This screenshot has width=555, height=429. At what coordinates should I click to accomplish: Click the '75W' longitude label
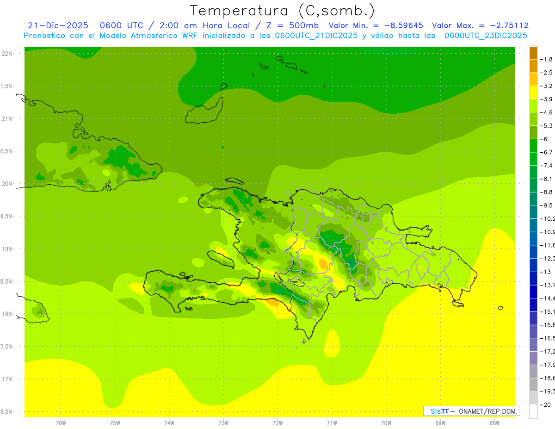click(115, 423)
